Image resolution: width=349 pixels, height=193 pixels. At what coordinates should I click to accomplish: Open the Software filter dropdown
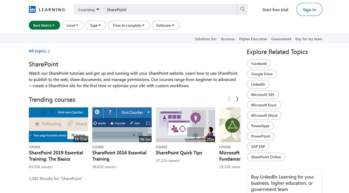tap(165, 25)
